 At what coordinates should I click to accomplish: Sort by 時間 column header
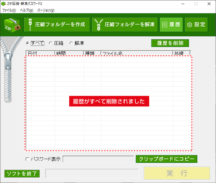pos(69,53)
